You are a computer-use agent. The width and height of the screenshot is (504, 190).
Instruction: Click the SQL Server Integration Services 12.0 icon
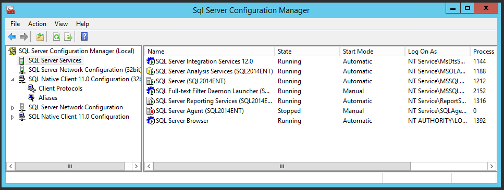(151, 61)
